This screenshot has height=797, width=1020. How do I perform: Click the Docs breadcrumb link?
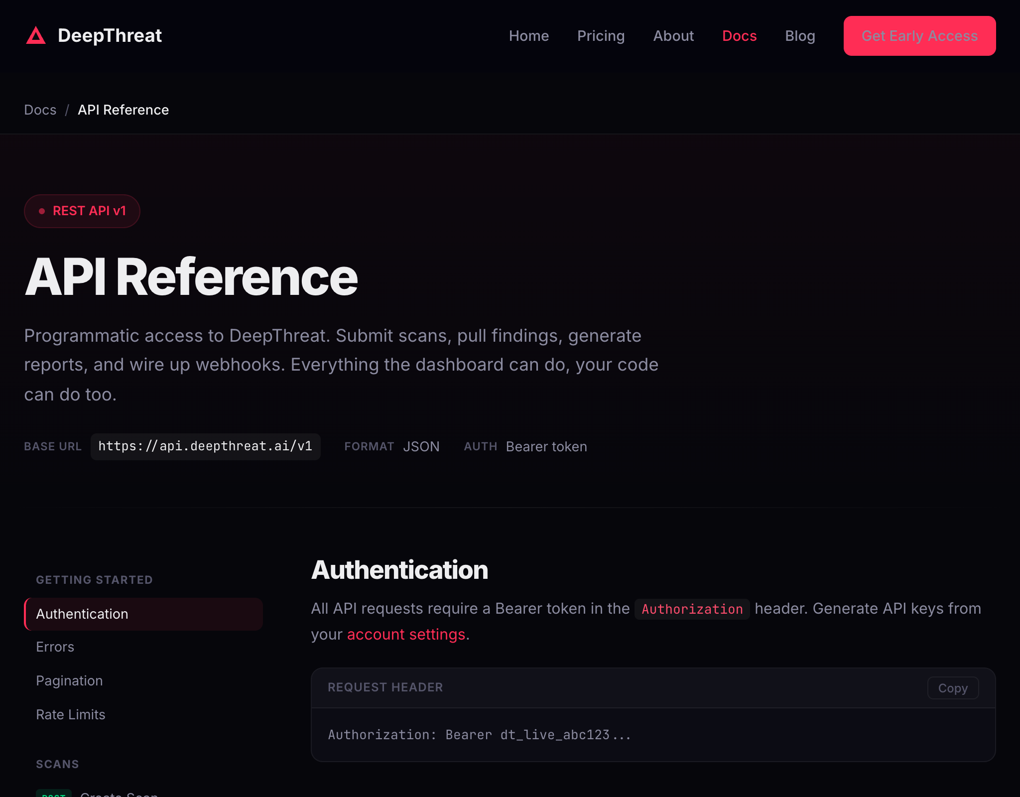40,110
